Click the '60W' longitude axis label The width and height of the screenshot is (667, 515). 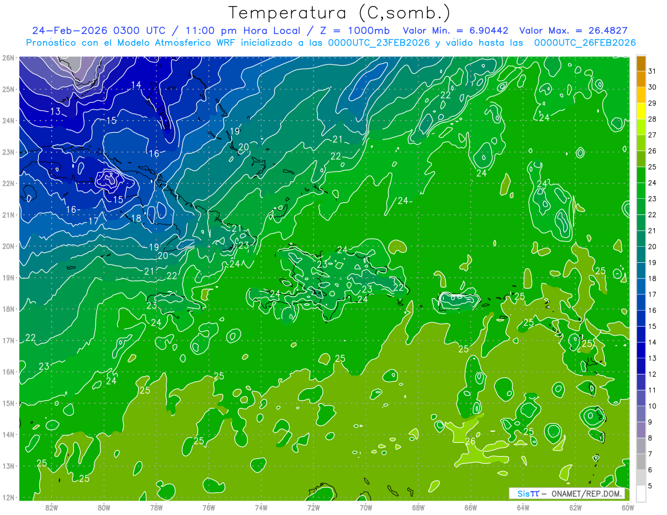coord(628,508)
